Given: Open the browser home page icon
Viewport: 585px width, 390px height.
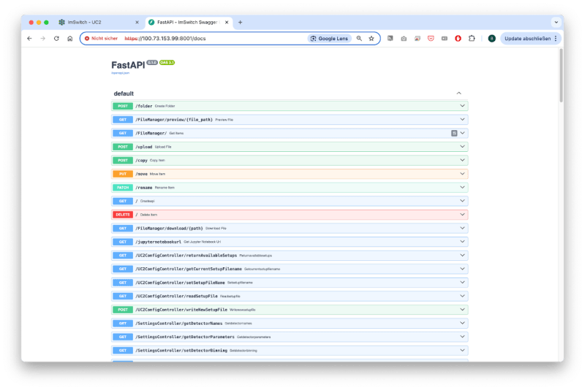Looking at the screenshot, I should point(69,39).
